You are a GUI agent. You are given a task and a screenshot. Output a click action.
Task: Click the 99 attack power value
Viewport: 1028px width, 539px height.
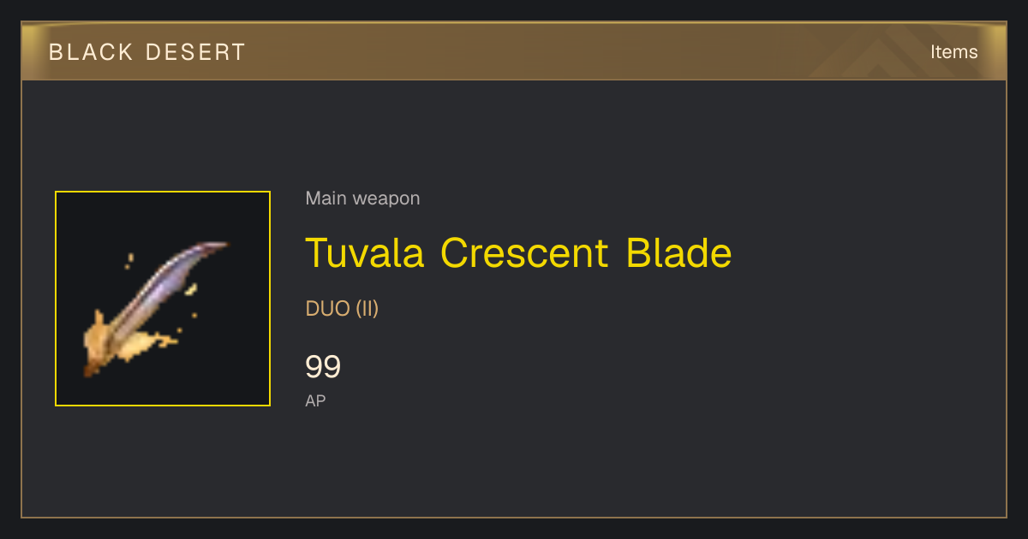323,367
